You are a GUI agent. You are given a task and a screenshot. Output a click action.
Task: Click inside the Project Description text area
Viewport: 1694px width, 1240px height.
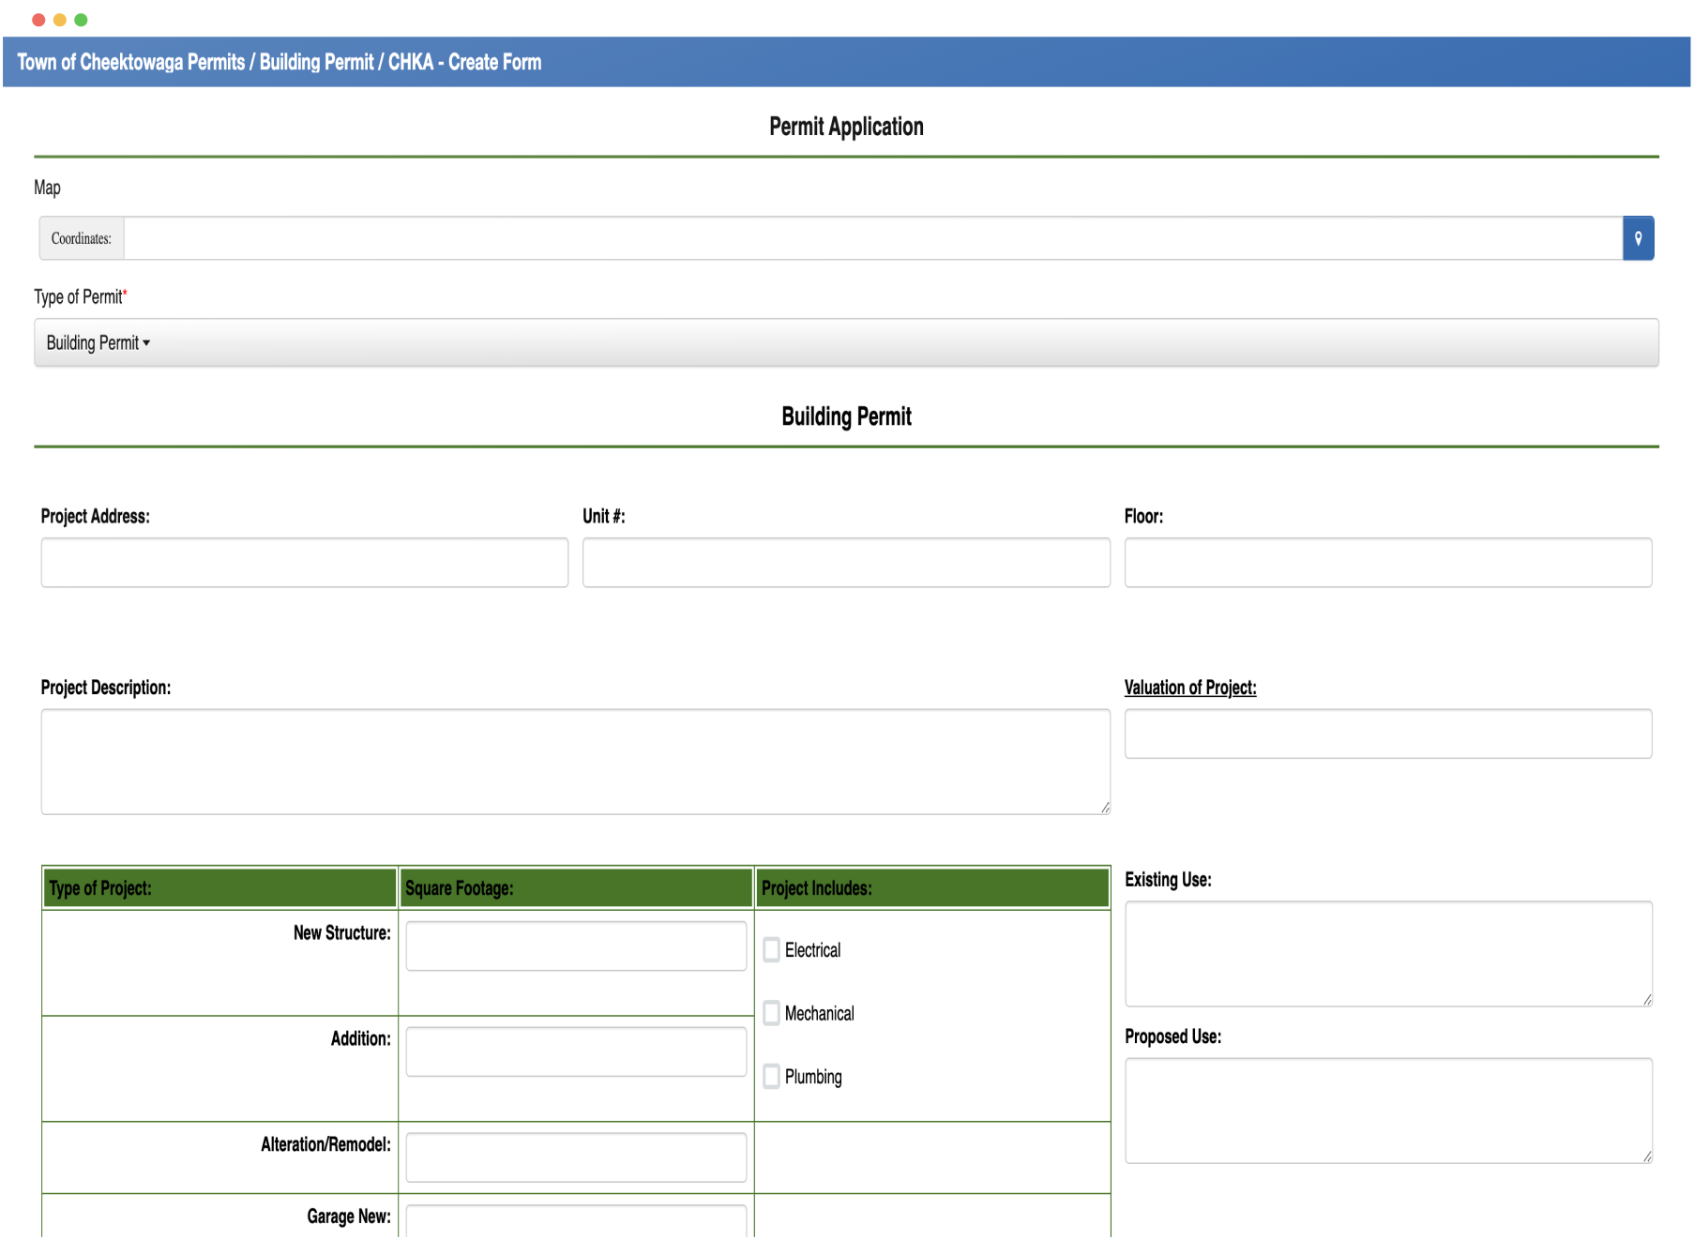[574, 760]
